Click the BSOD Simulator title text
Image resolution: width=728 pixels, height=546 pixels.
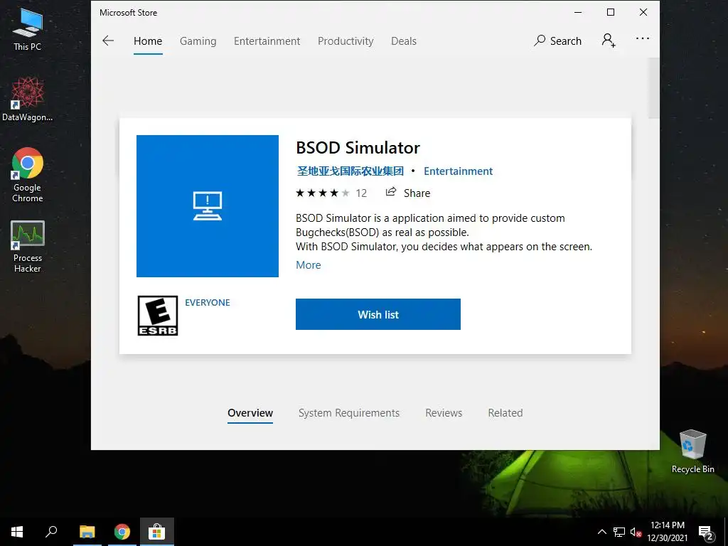358,148
